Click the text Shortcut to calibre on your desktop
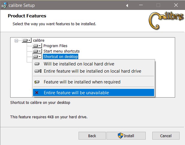185x145 pixels. tap(40, 103)
